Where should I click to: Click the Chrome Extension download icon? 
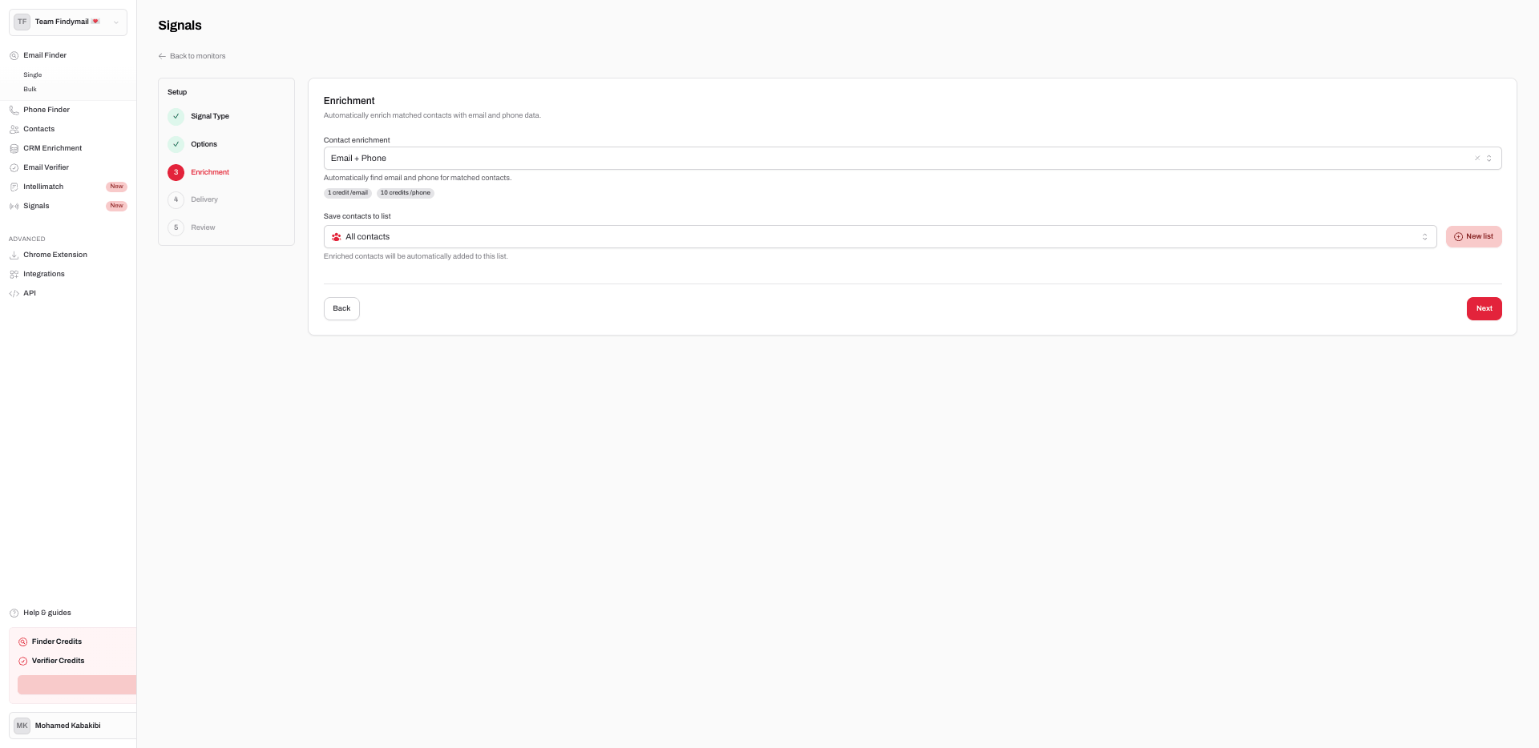click(x=14, y=255)
